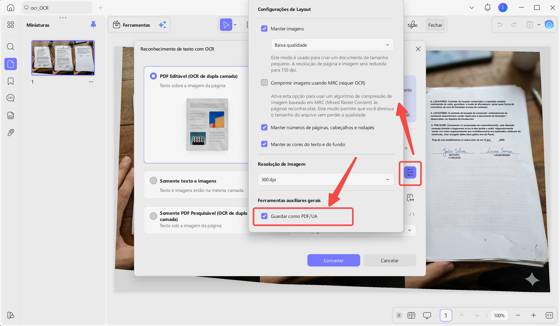Open the page range dropdown in OCR dialog
Image resolution: width=560 pixels, height=326 pixels.
(x=409, y=230)
